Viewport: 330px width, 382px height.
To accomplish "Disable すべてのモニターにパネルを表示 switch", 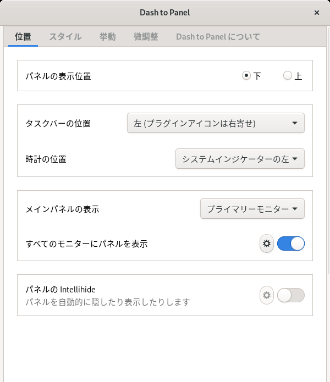I will tap(291, 243).
